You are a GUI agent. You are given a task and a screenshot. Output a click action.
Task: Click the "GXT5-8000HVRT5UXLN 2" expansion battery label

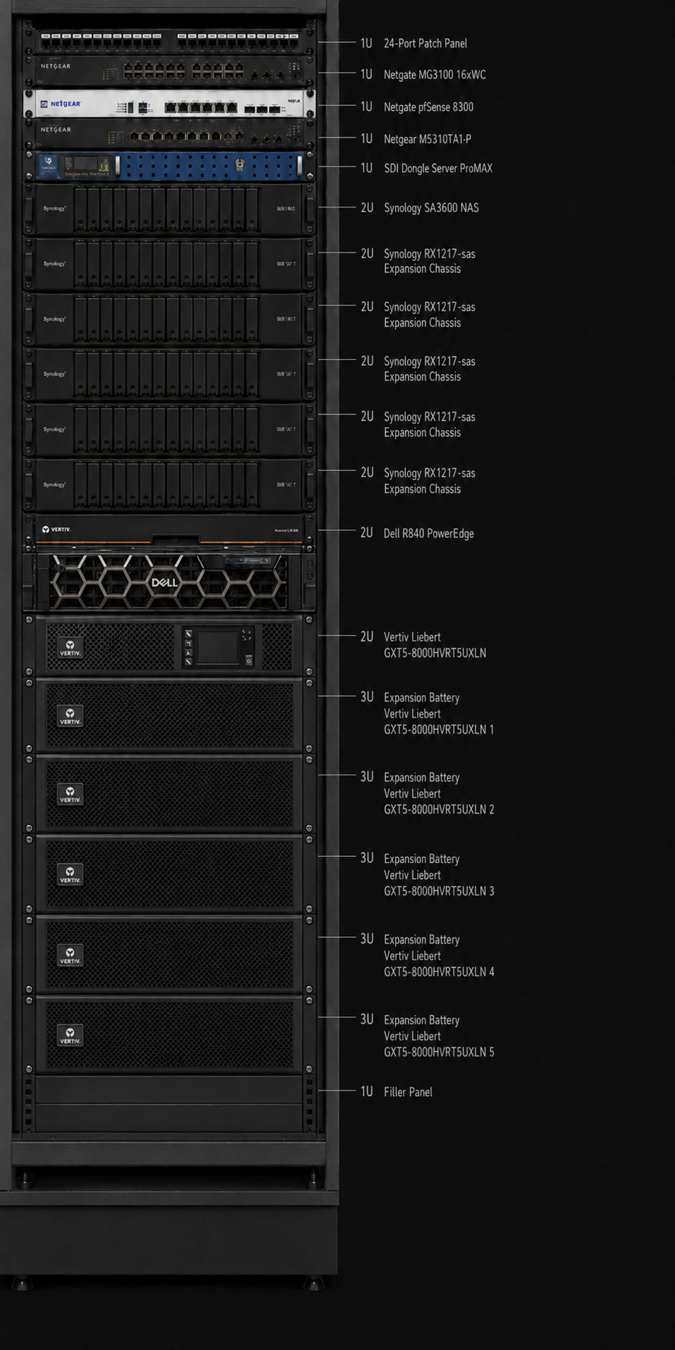(439, 810)
